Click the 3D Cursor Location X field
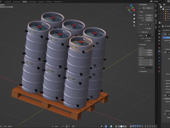The width and height of the screenshot is (170, 128). pyautogui.click(x=146, y=50)
